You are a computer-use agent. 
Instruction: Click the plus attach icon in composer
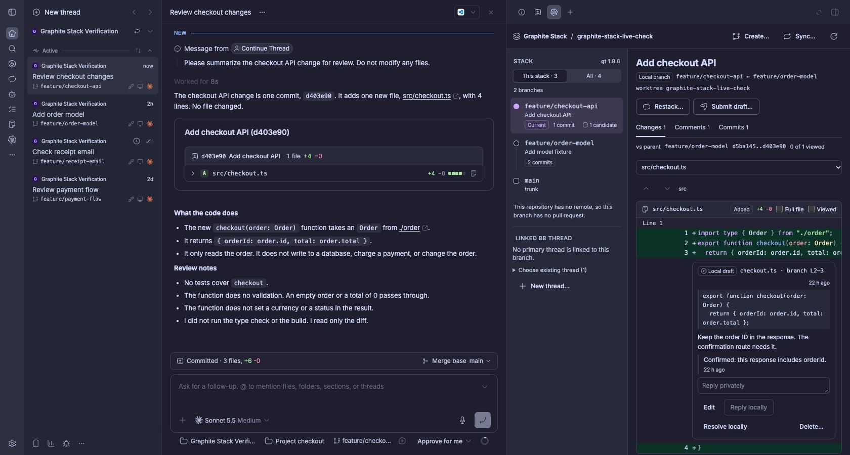tap(183, 420)
